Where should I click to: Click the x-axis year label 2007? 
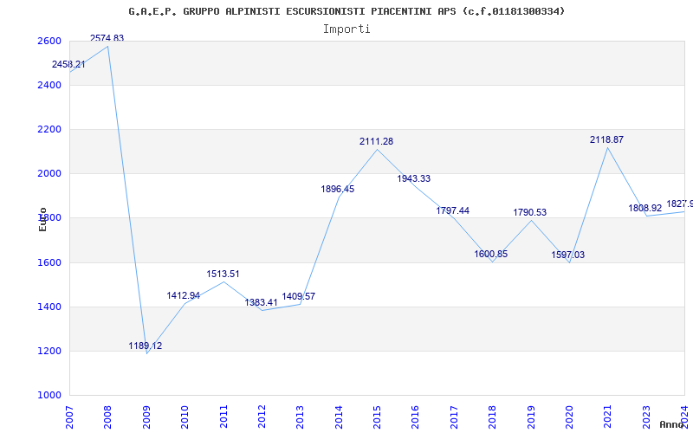coord(69,417)
